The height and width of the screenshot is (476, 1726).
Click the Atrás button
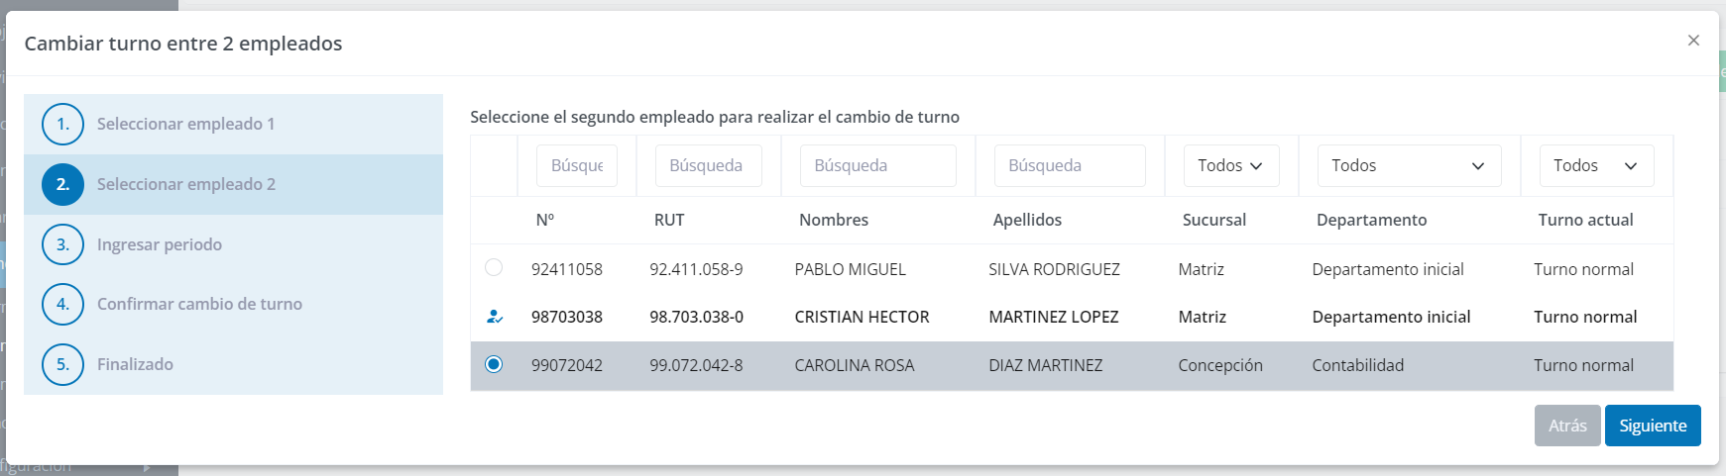click(x=1567, y=426)
